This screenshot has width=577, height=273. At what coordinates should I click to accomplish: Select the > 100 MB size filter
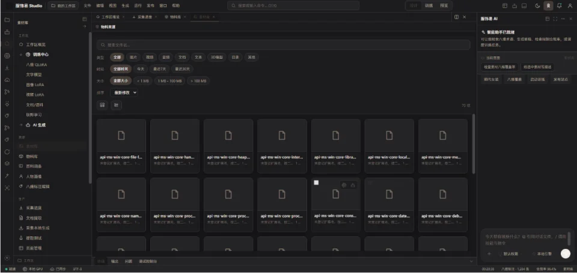(198, 81)
